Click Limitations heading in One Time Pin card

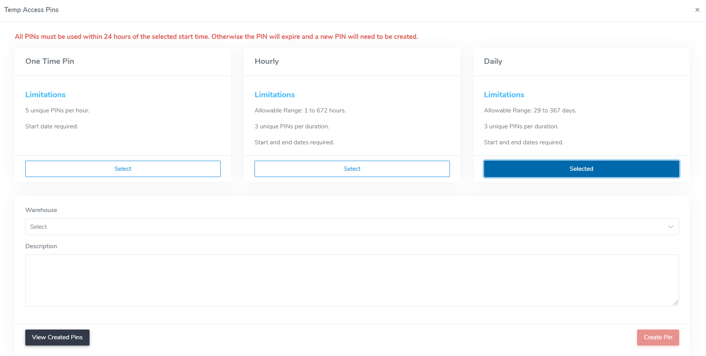click(x=46, y=95)
